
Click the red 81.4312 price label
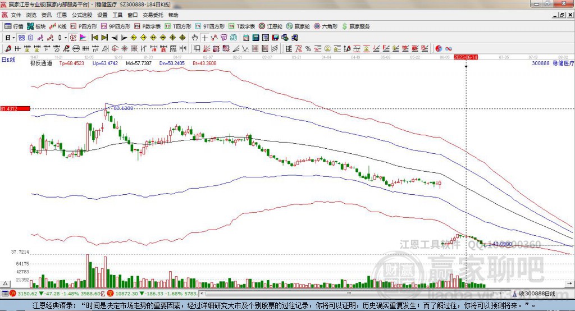[15, 108]
